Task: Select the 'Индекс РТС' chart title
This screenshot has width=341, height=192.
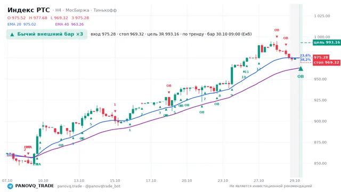Action: tap(28, 10)
